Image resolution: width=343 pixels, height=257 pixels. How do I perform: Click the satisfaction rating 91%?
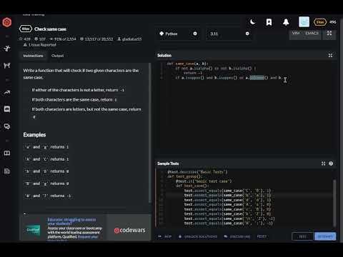click(x=63, y=39)
